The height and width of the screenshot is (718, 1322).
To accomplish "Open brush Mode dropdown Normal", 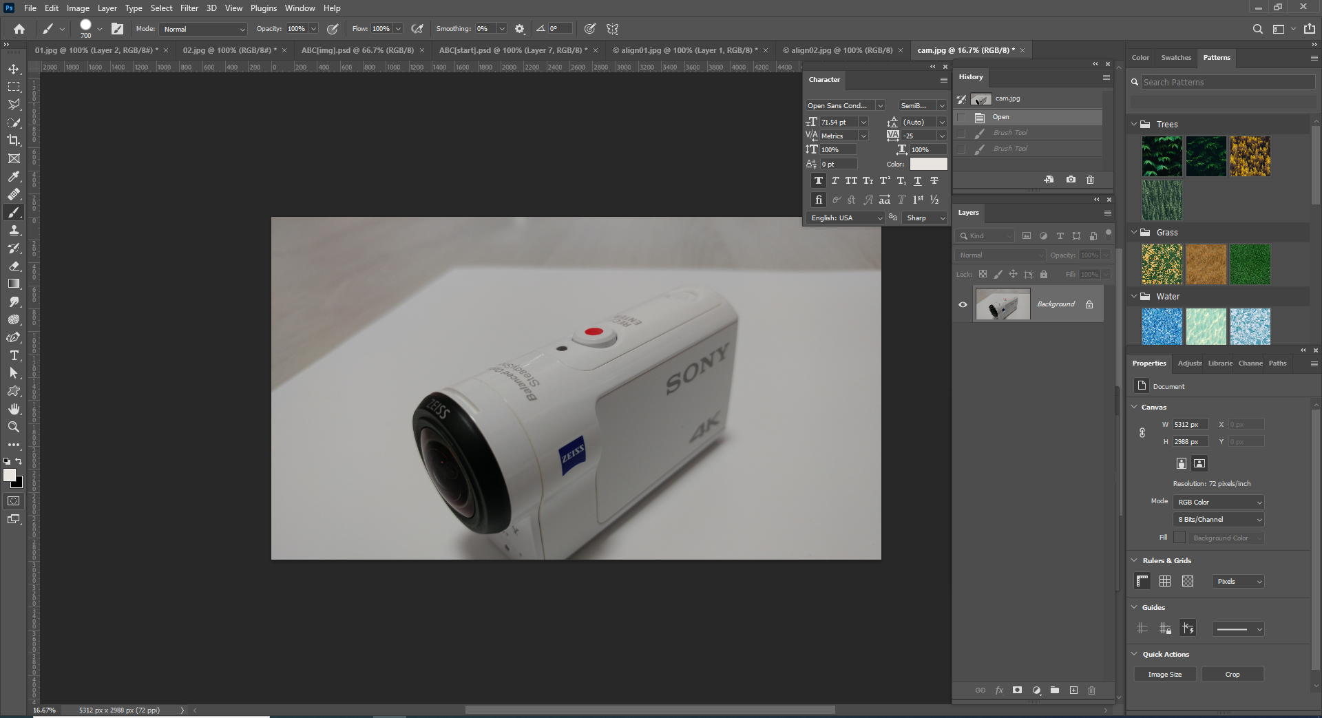I will 203,29.
